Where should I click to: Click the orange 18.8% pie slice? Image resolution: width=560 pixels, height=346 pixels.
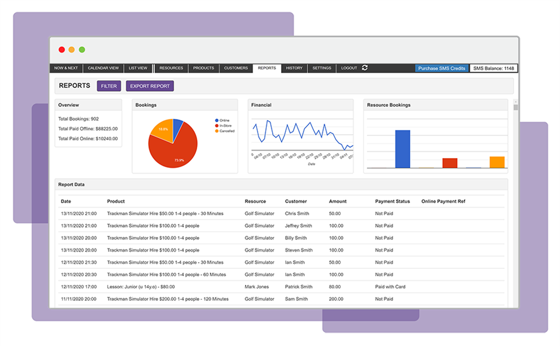coord(163,129)
